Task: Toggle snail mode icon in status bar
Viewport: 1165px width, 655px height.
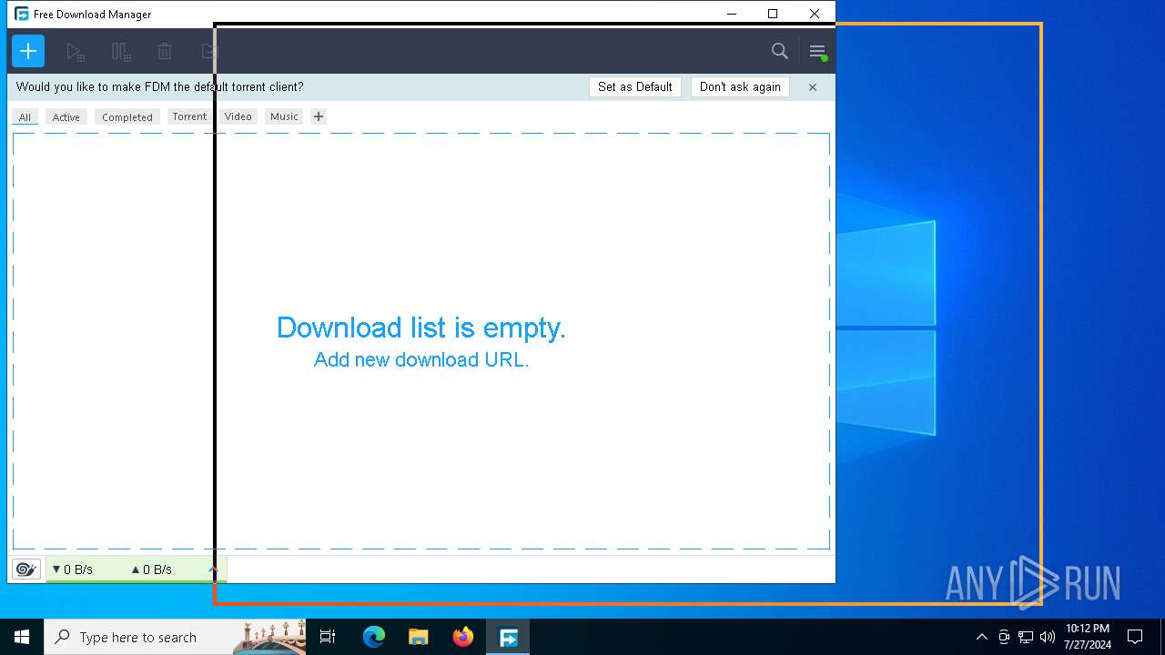Action: tap(26, 569)
